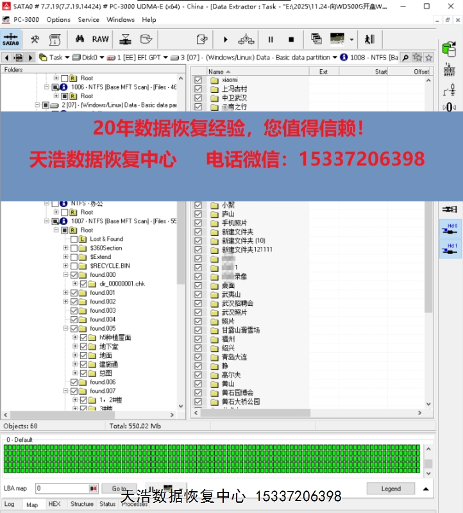This screenshot has height=513, width=463.
Task: Switch to the HEX tab
Action: pyautogui.click(x=55, y=505)
